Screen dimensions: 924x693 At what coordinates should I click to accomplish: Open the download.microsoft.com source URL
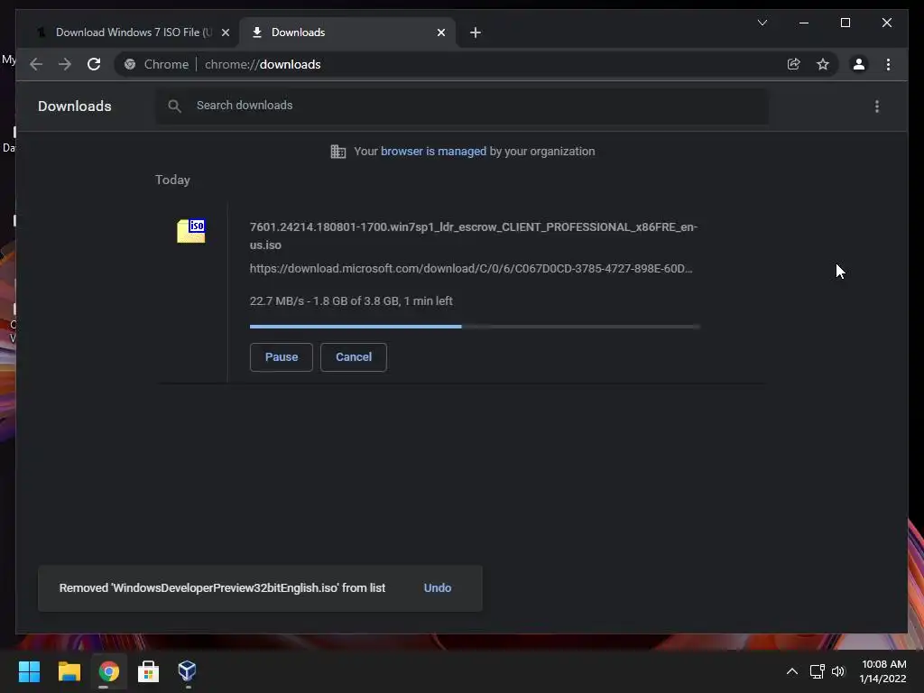click(471, 269)
